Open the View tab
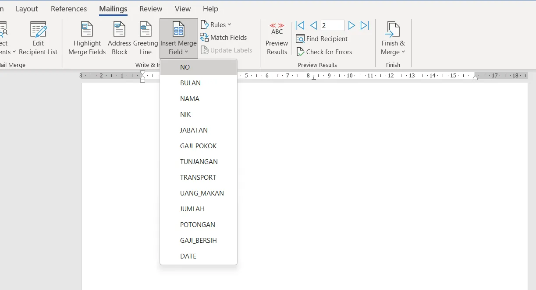 [183, 9]
